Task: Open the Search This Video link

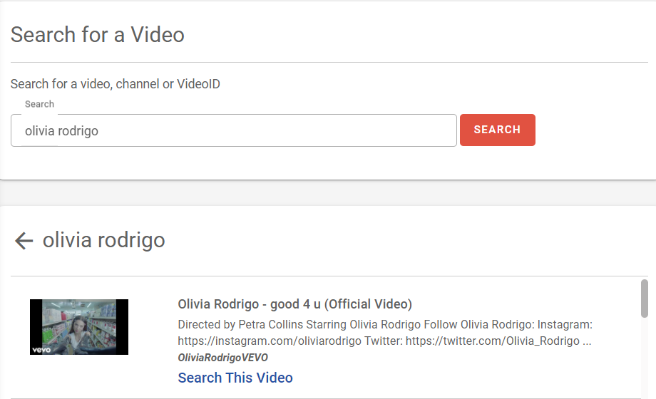Action: tap(235, 378)
